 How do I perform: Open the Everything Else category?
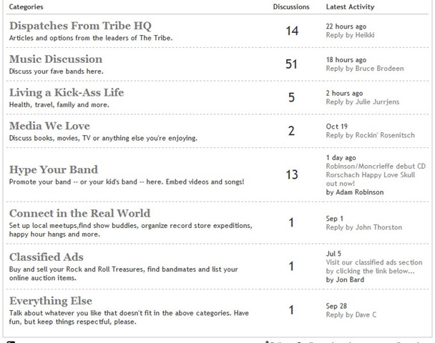(x=51, y=301)
